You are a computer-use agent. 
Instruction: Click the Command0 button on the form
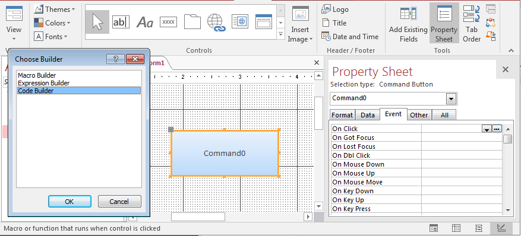[225, 153]
